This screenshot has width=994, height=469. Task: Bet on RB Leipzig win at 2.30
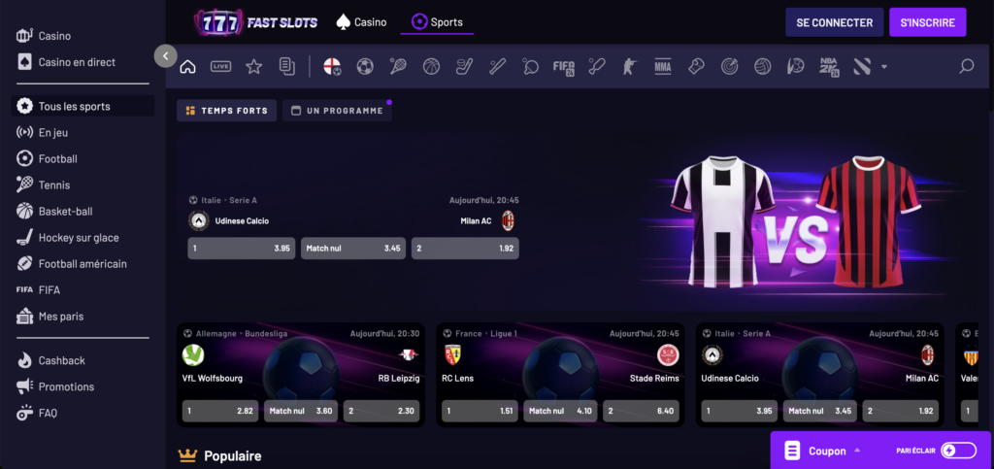pyautogui.click(x=381, y=411)
